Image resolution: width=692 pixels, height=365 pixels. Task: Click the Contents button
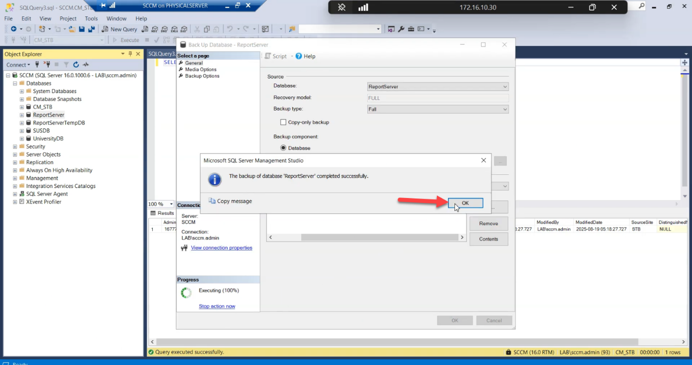coord(489,239)
